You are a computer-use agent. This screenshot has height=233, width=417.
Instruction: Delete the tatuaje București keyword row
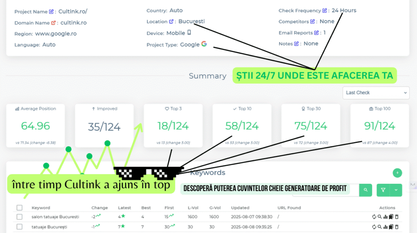click(397, 227)
